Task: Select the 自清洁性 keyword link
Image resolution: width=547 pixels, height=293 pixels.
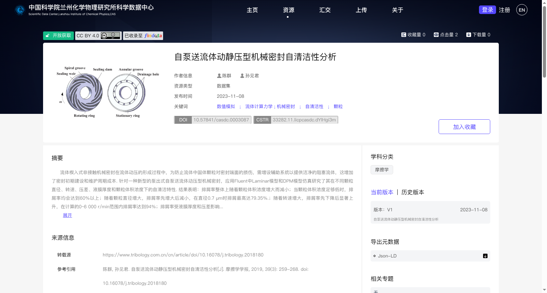Action: (314, 107)
